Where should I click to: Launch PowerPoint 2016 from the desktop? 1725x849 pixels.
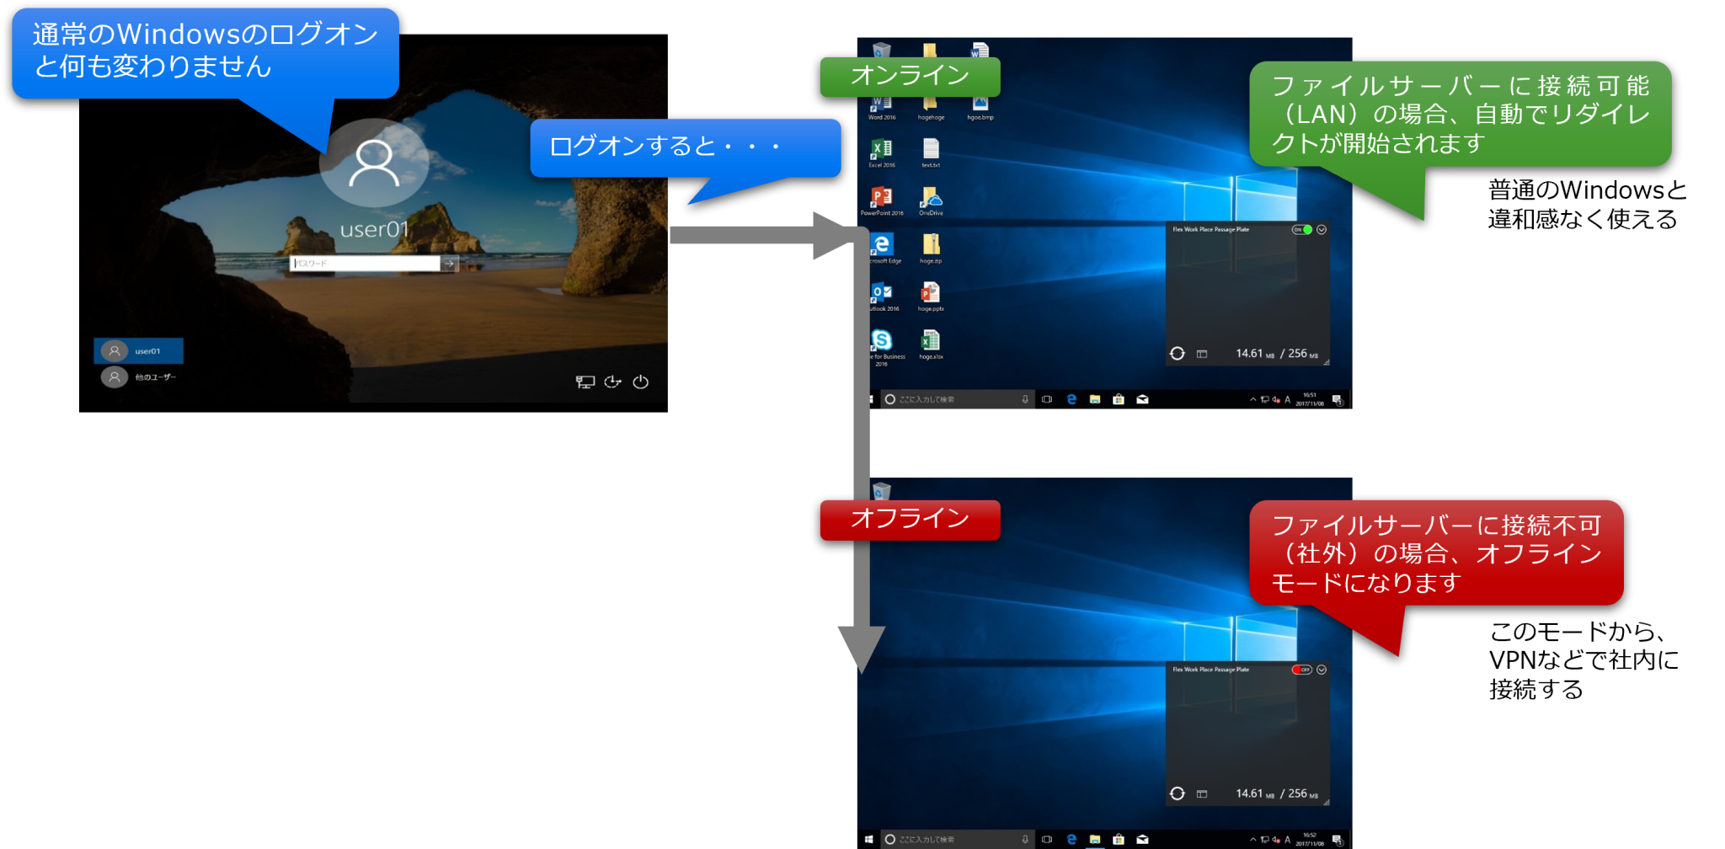point(879,197)
